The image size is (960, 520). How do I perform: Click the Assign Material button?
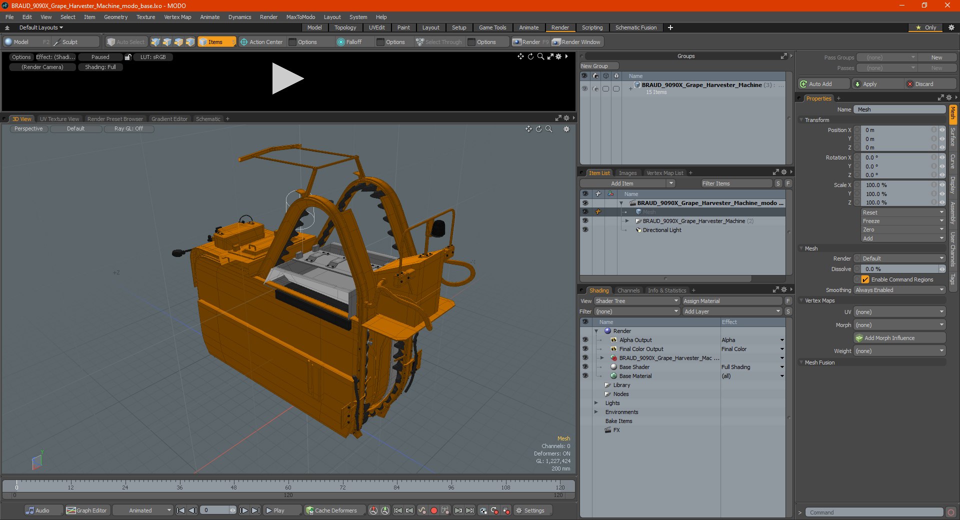pyautogui.click(x=732, y=301)
